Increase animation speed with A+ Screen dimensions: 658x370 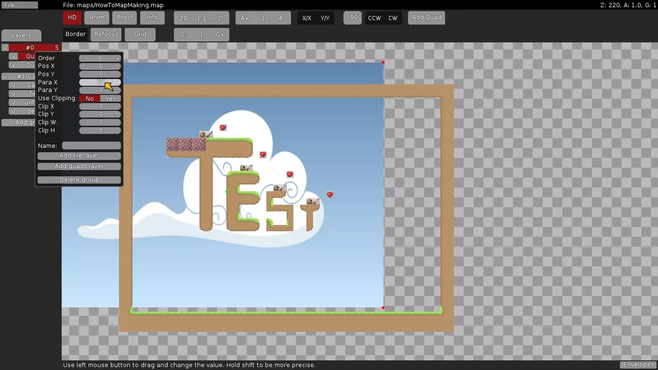coord(245,18)
